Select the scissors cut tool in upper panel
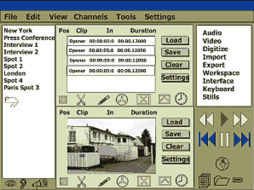The height and width of the screenshot is (190, 254). coord(81,99)
